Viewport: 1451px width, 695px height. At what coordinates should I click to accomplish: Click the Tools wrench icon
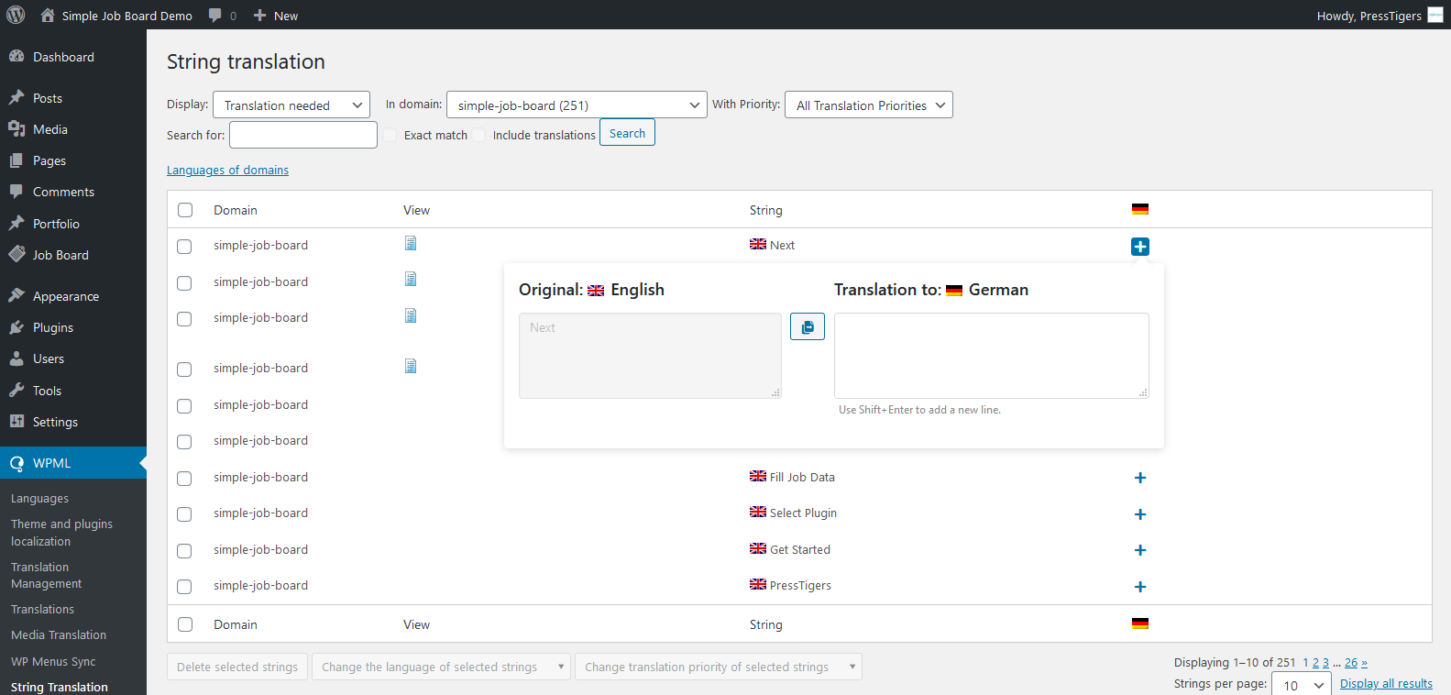click(x=16, y=390)
